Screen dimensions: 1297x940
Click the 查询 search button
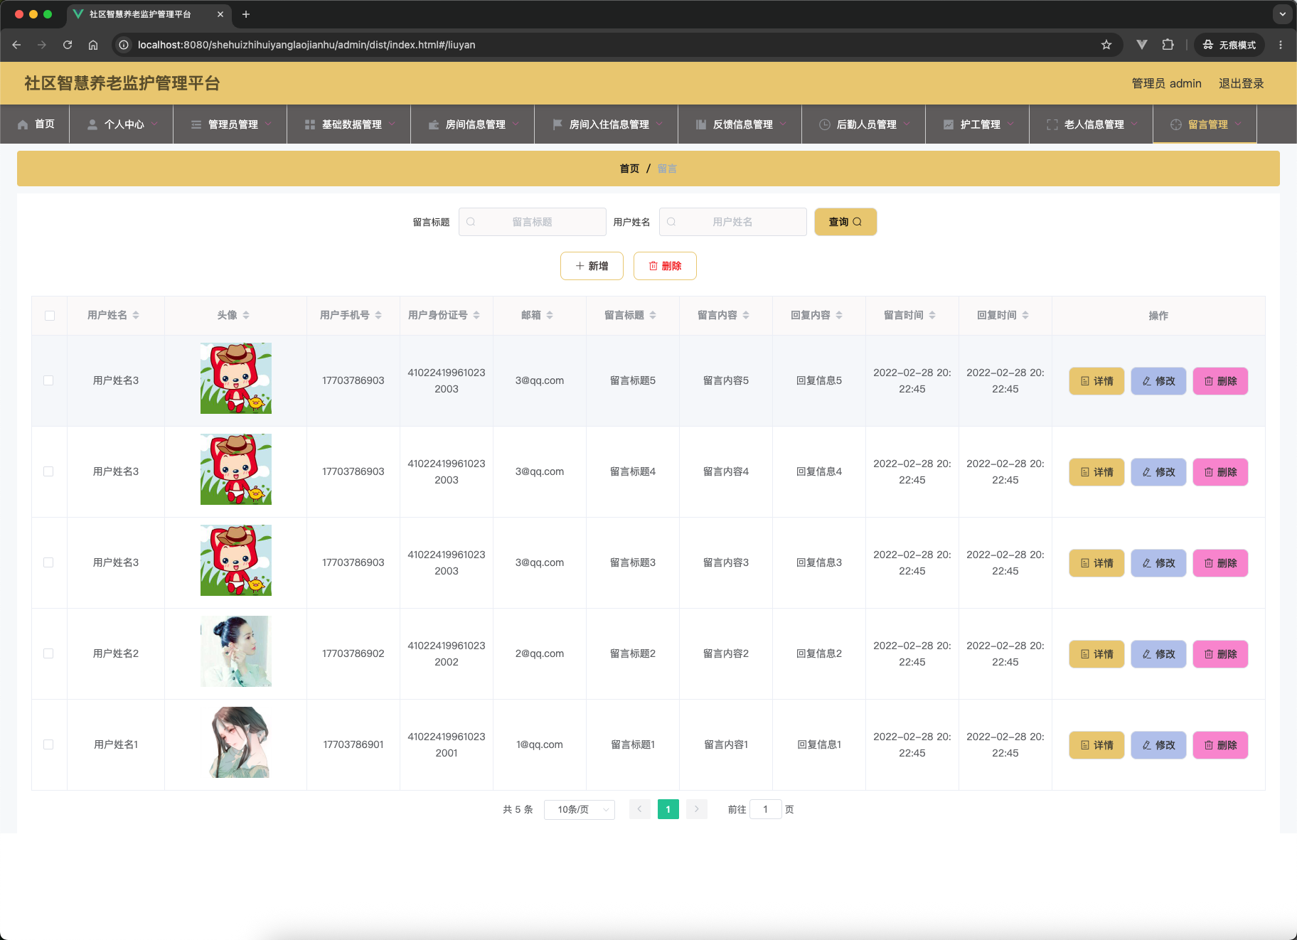845,222
